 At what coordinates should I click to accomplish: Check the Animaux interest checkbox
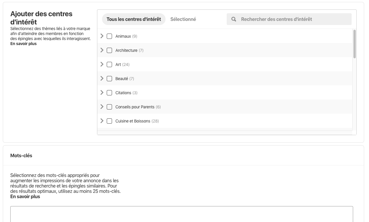pyautogui.click(x=109, y=36)
